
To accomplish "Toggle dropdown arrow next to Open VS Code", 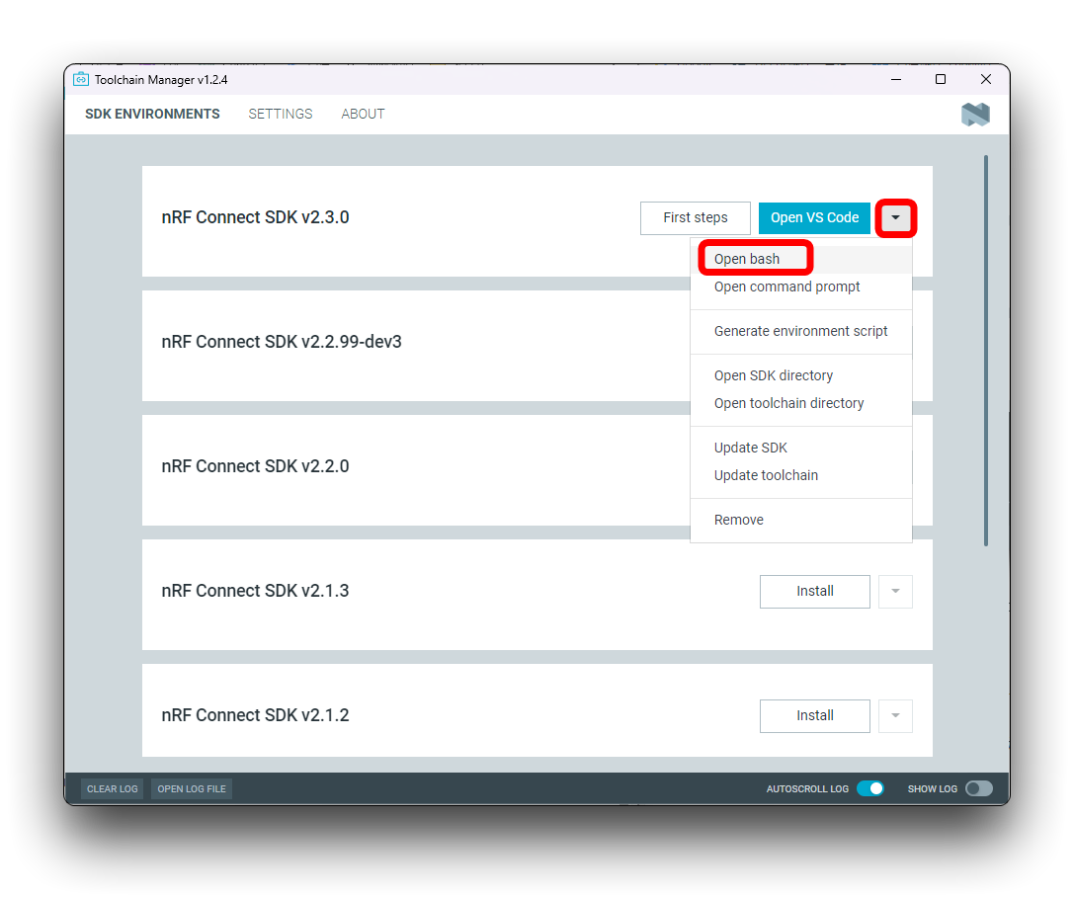I will (895, 217).
